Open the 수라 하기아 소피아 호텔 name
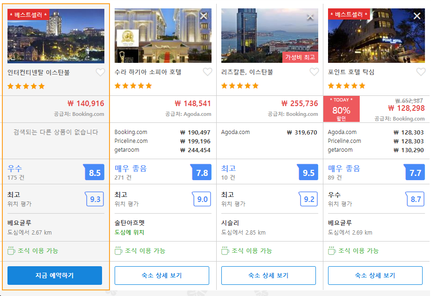 pyautogui.click(x=148, y=72)
